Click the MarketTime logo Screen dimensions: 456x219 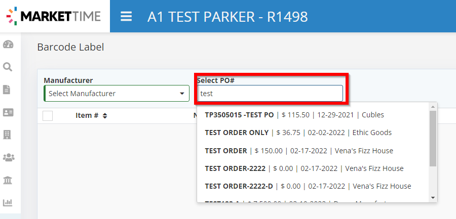click(54, 16)
